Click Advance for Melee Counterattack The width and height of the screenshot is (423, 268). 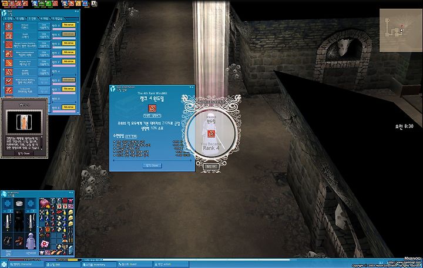coord(69,52)
